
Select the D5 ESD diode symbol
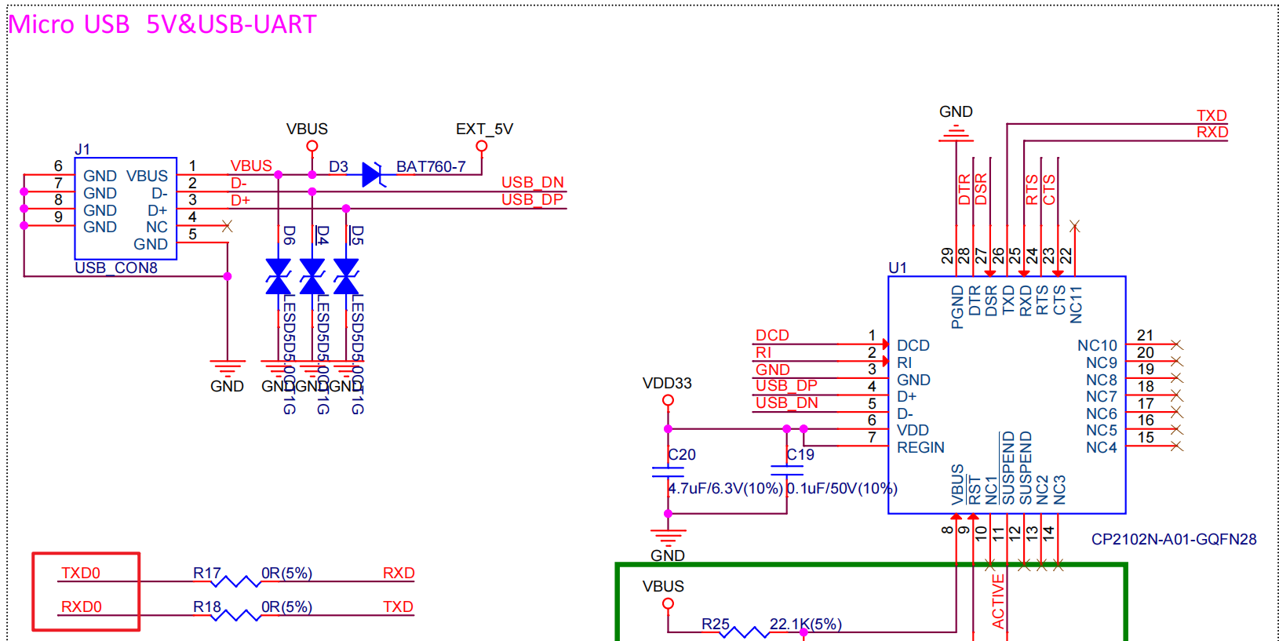click(346, 277)
